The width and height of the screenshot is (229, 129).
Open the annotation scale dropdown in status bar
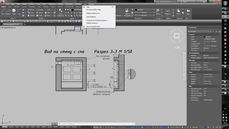tap(175, 127)
